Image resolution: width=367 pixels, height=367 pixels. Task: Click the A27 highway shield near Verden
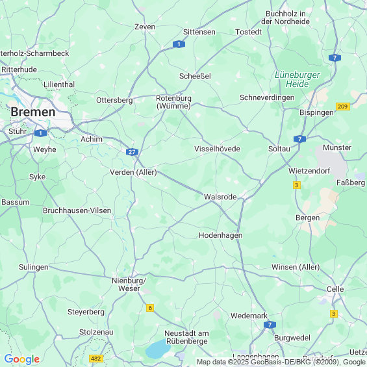pyautogui.click(x=132, y=152)
